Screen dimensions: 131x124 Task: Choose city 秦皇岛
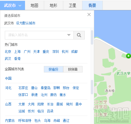pyautogui.click(x=45, y=88)
